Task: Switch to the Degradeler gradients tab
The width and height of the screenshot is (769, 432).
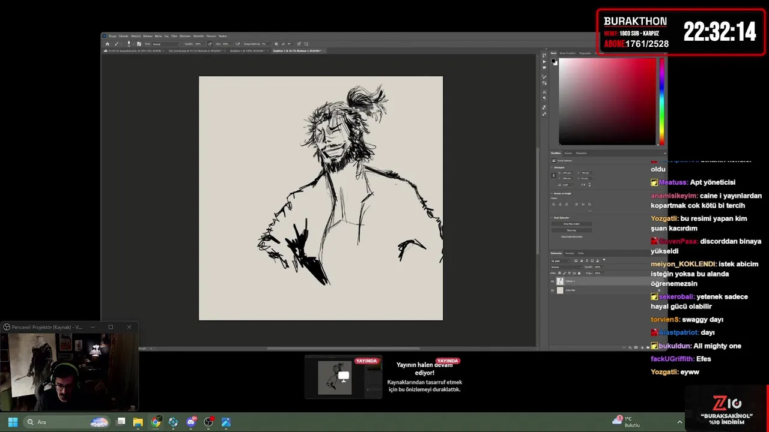Action: pos(585,53)
